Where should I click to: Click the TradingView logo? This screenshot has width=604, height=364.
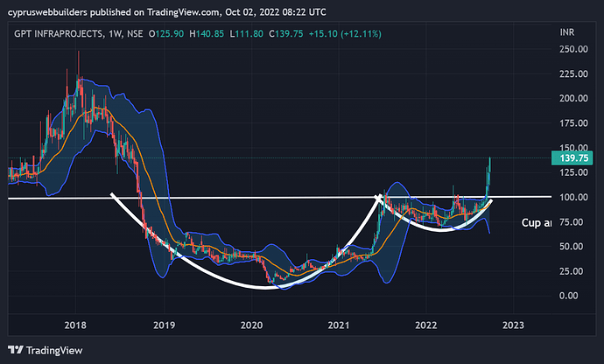click(x=45, y=350)
